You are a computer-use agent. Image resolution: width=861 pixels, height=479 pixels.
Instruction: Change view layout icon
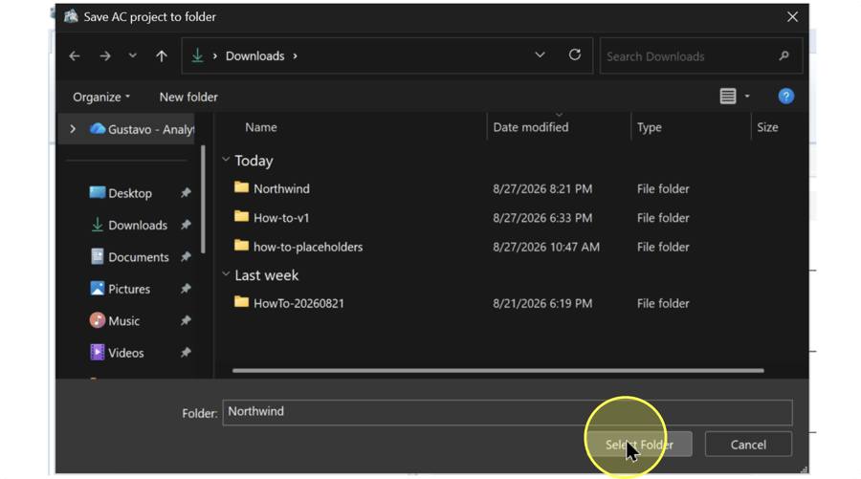[x=728, y=97]
